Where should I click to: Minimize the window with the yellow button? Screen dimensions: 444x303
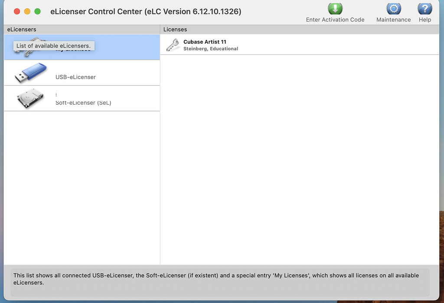pyautogui.click(x=27, y=11)
